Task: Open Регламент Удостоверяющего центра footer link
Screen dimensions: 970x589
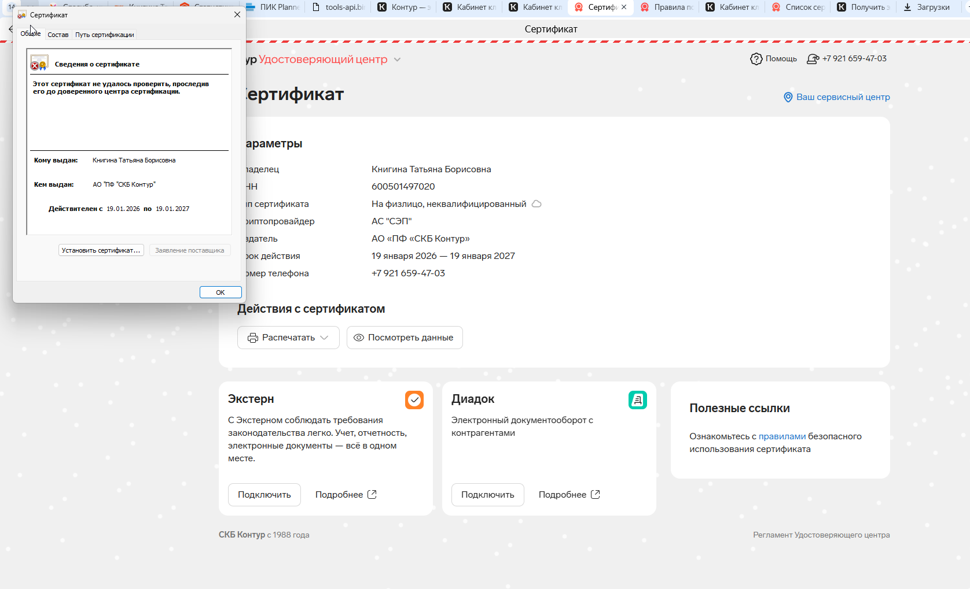Action: 821,535
